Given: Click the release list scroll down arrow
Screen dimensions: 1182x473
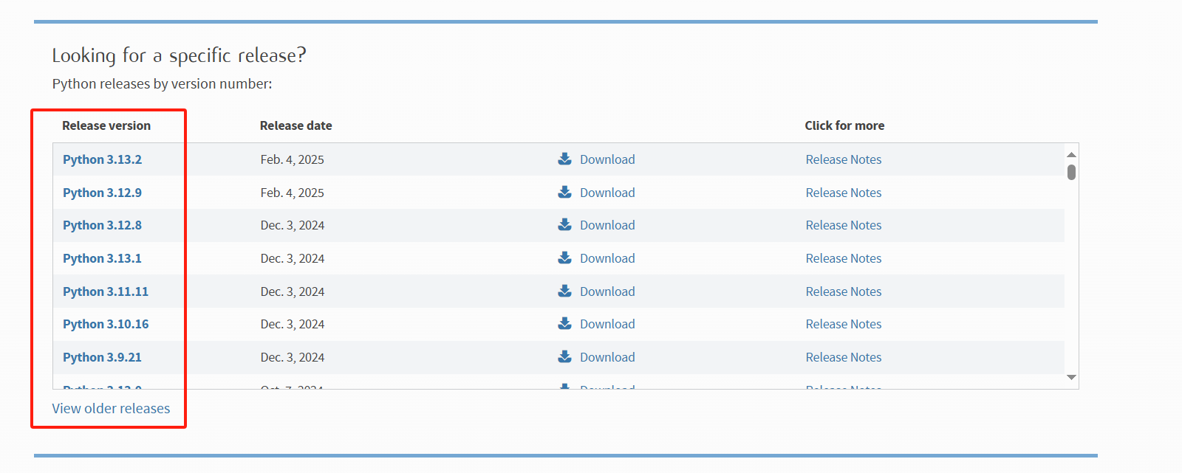Looking at the screenshot, I should [1071, 377].
